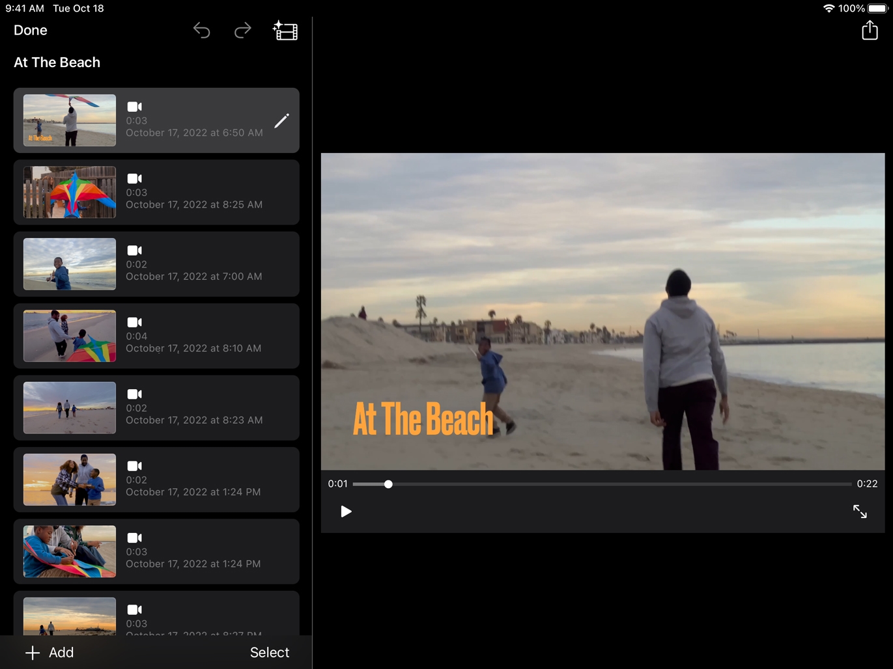Select the clip from 7:00 AM

click(x=156, y=264)
